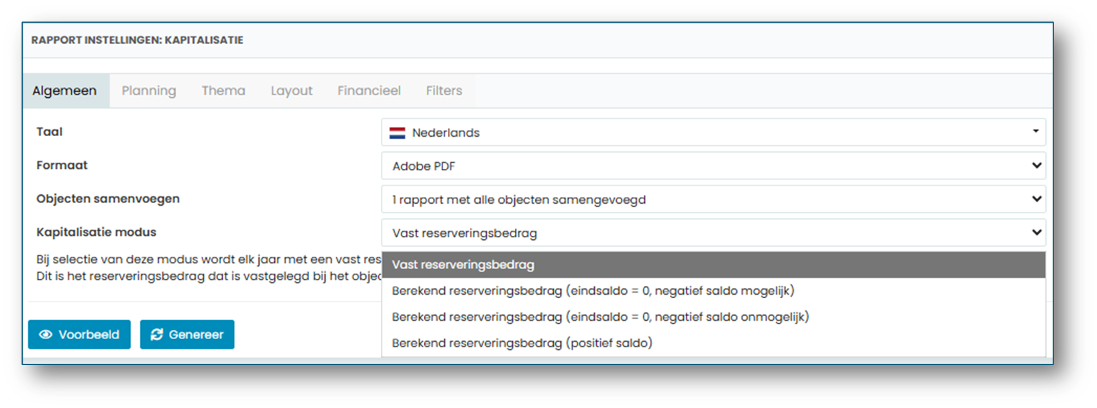Go to the Layout tab

(292, 90)
